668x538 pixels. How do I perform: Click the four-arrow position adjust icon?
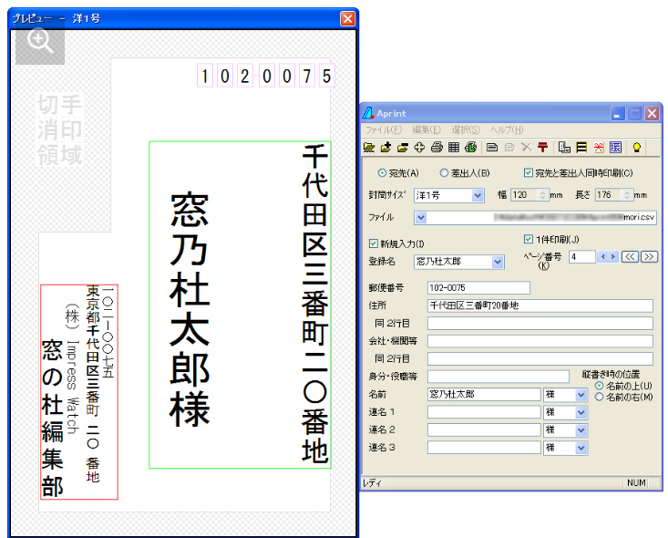coord(419,148)
